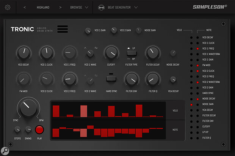Toggle NOTE modulation dot for VCO 2 CLICK
Image resolution: width=235 pixels, height=156 pixels.
(x=197, y=71)
